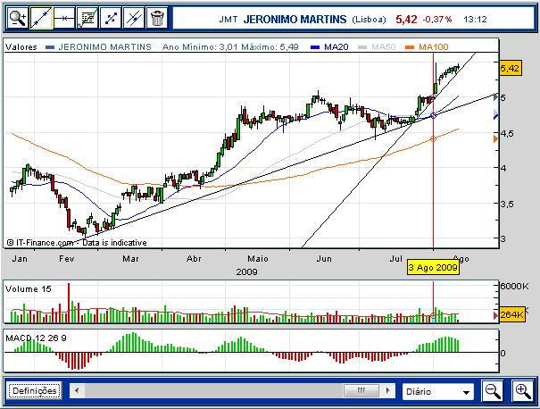The width and height of the screenshot is (540, 409).
Task: Click the chart horizontal scrollbar thumb
Action: (361, 391)
